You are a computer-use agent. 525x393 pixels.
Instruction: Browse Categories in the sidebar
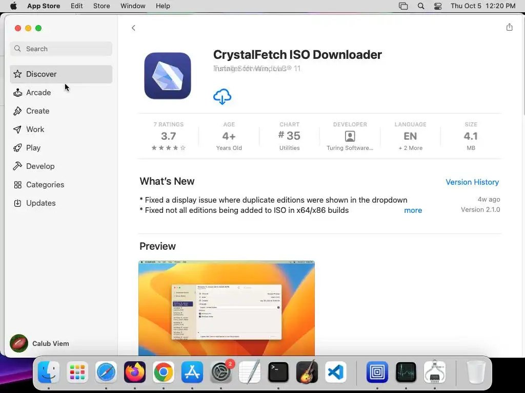coord(61,184)
